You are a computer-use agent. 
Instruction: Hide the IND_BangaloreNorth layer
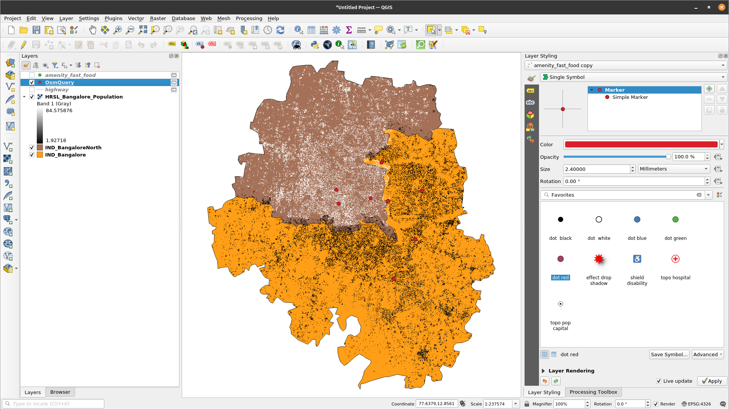(32, 147)
